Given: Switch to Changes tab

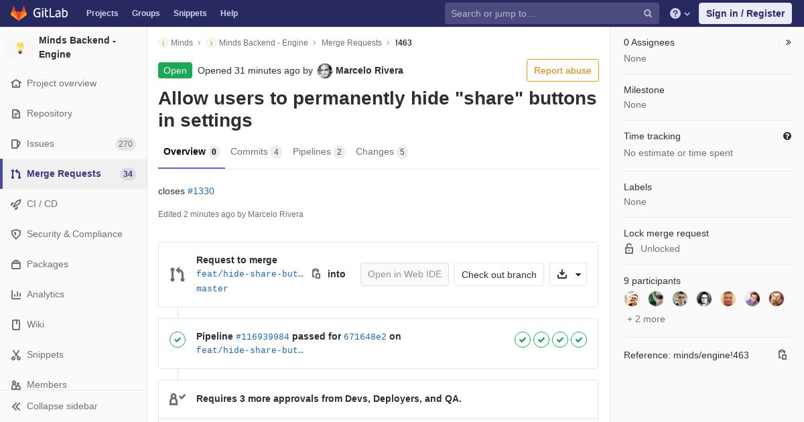Looking at the screenshot, I should (x=382, y=152).
